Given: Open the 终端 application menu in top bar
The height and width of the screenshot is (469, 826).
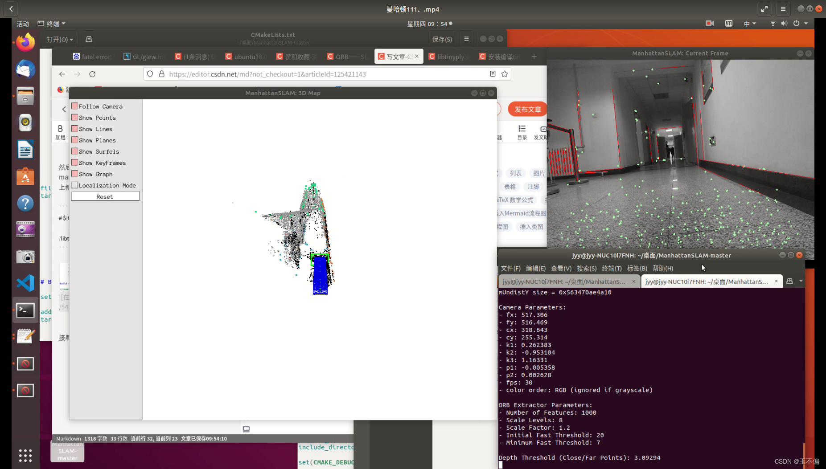Looking at the screenshot, I should 52,24.
